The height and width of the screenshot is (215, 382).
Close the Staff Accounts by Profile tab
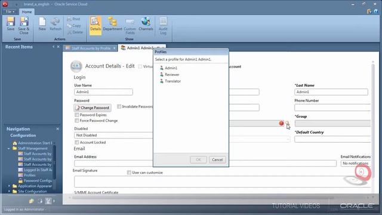114,48
